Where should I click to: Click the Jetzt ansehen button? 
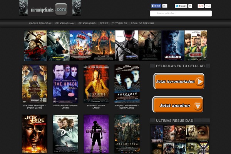[177, 104]
